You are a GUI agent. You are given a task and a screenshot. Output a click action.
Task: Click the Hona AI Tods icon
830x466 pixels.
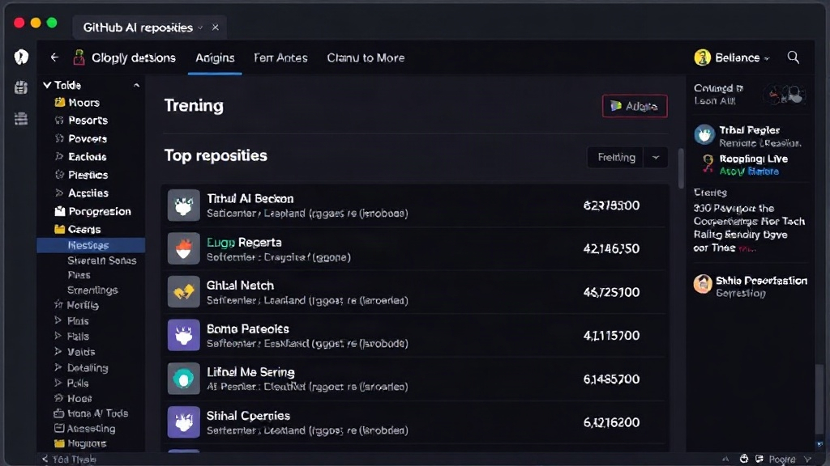tap(58, 413)
